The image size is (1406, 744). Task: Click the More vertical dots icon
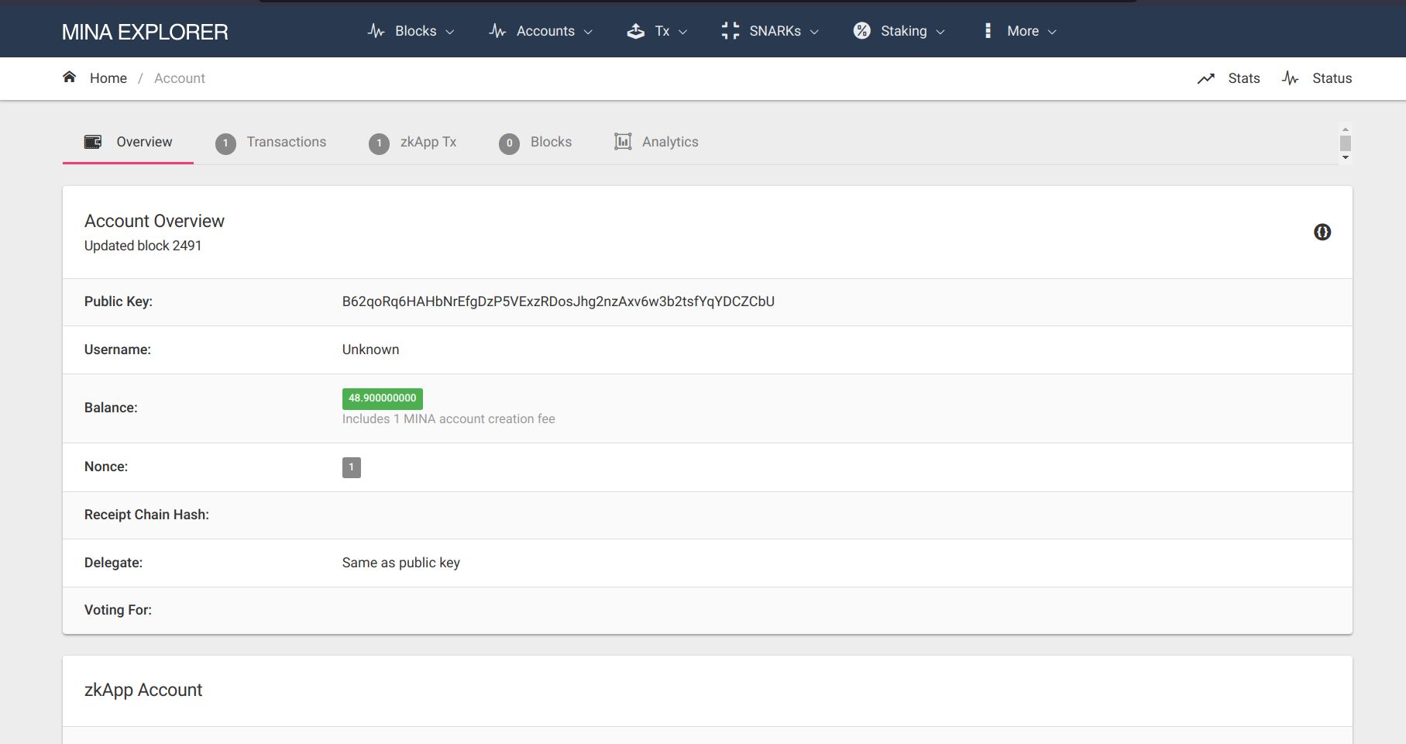988,30
